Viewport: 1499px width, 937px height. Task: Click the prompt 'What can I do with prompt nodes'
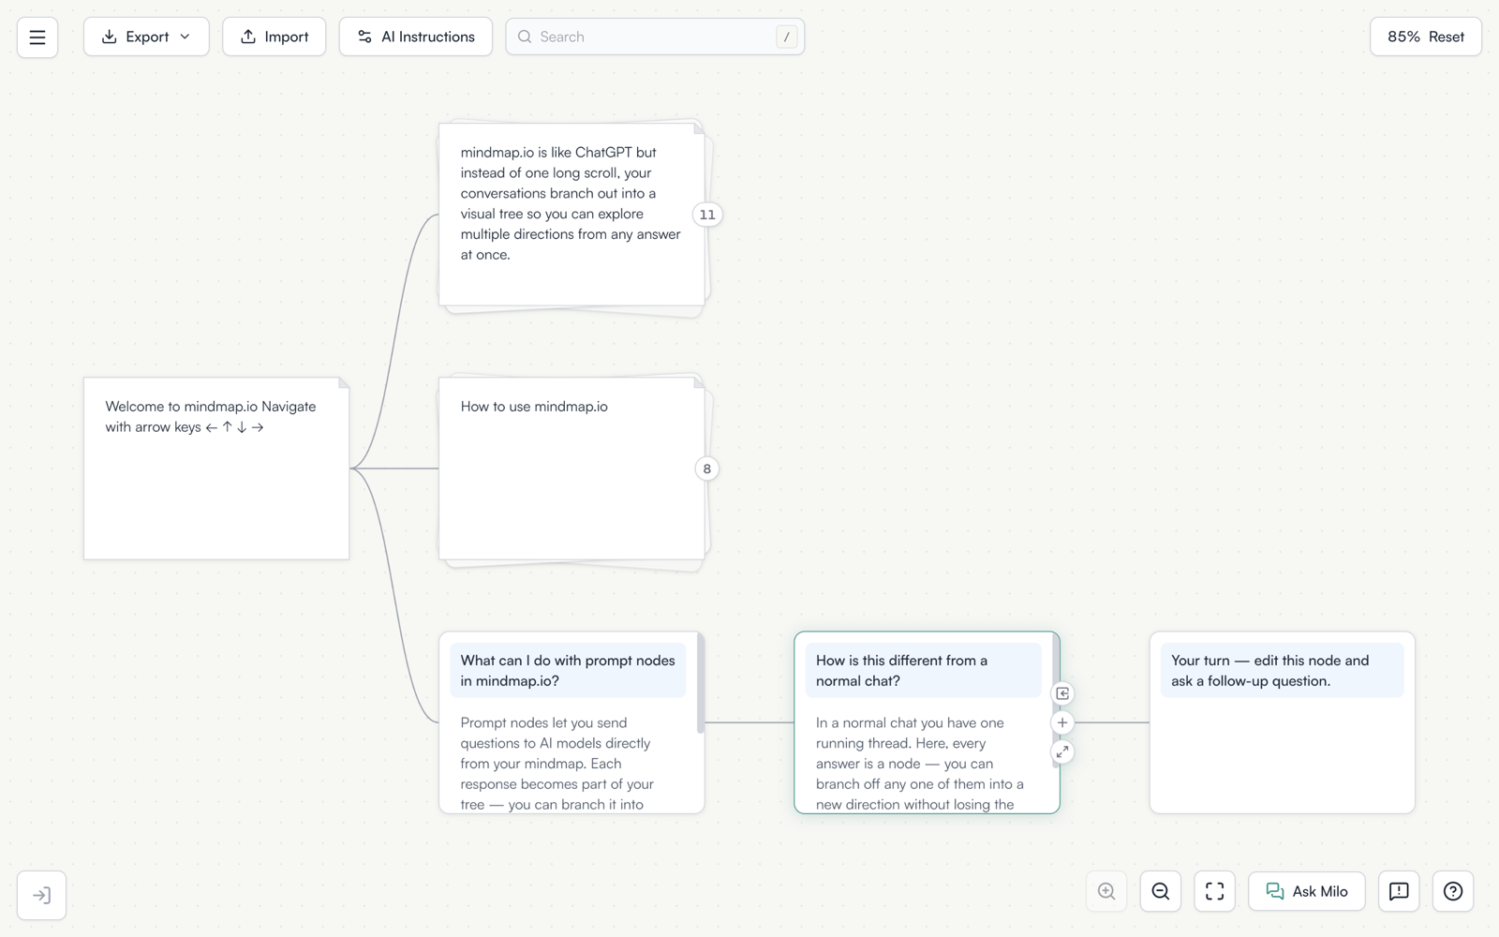coord(568,671)
